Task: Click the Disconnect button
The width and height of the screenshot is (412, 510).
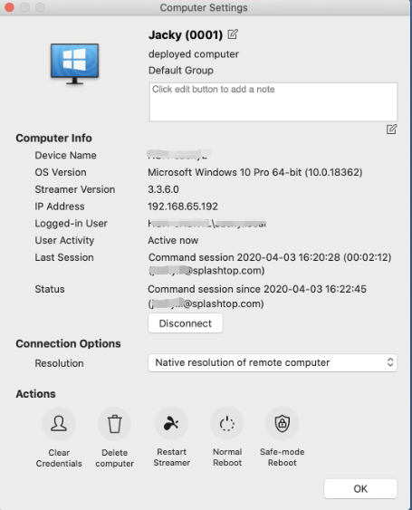Action: pyautogui.click(x=186, y=323)
